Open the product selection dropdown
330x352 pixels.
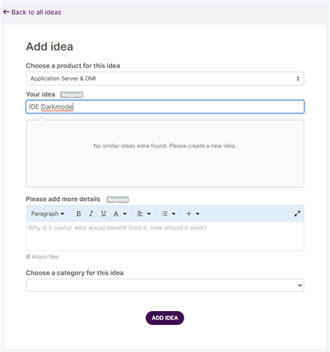pyautogui.click(x=165, y=78)
